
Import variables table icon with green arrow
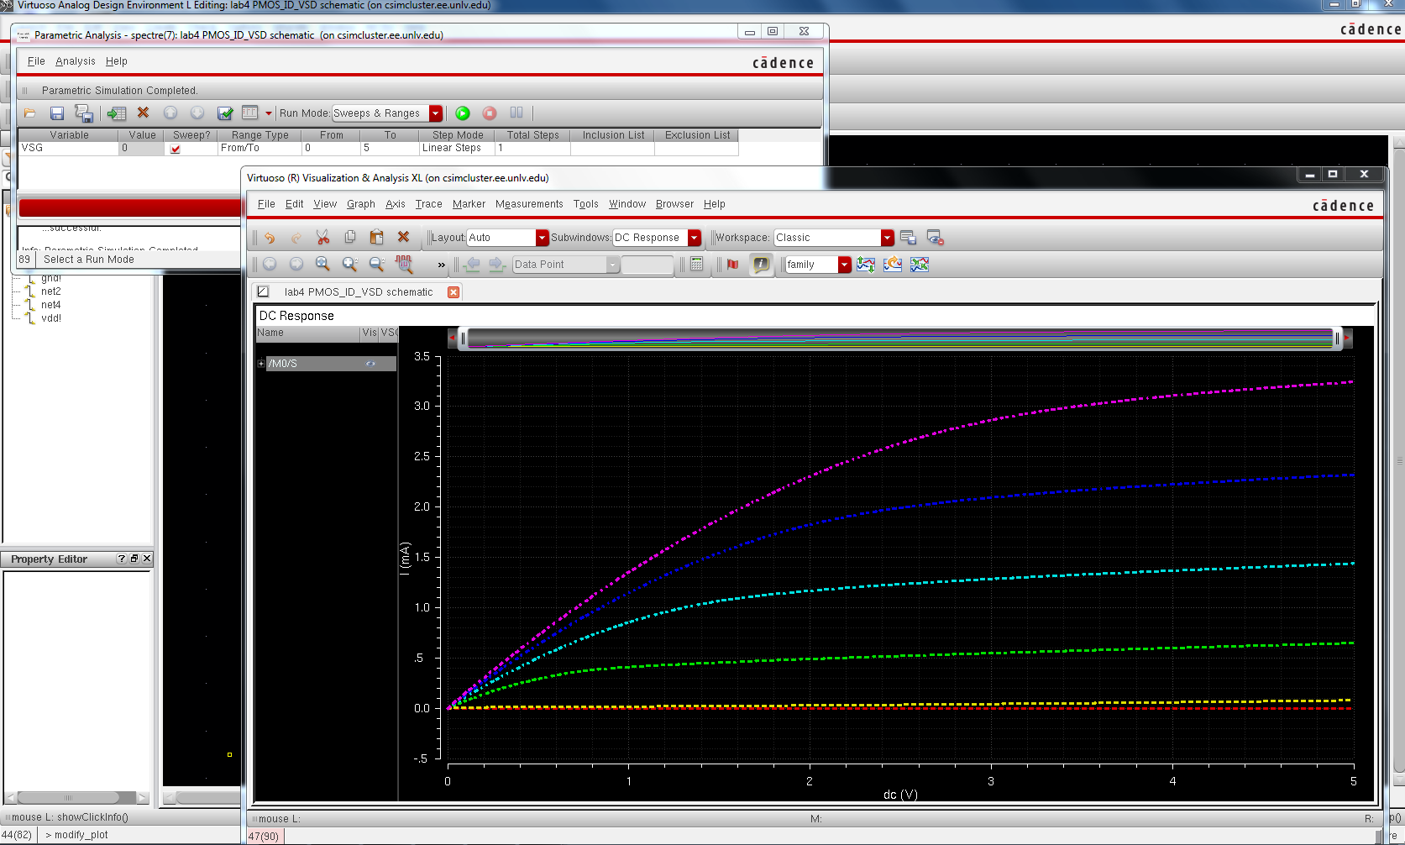pyautogui.click(x=117, y=113)
